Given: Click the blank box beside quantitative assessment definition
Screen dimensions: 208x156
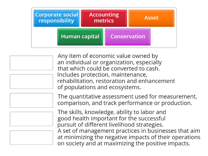Looking at the screenshot, I should click(31, 100).
